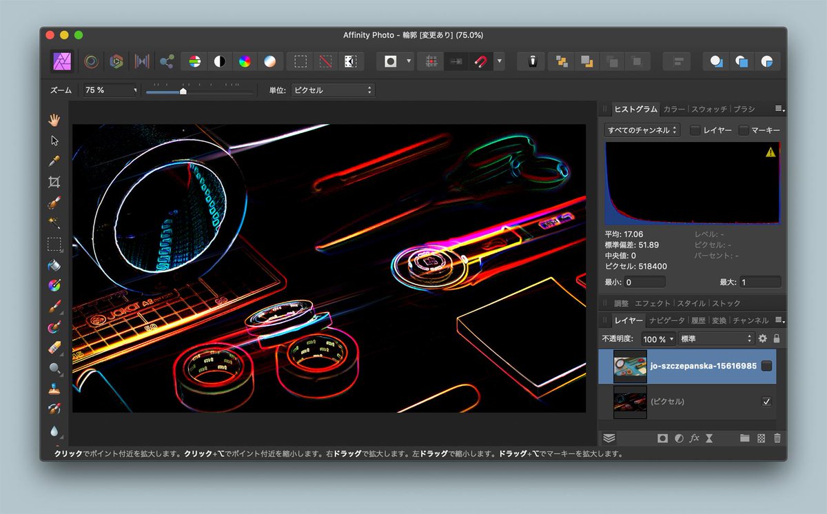Select the Blur droplet tool
The width and height of the screenshot is (827, 514).
(x=54, y=430)
